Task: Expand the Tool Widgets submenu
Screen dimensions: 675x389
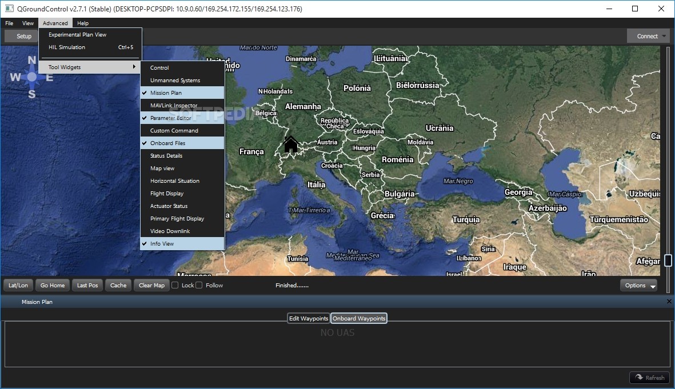Action: pos(90,67)
